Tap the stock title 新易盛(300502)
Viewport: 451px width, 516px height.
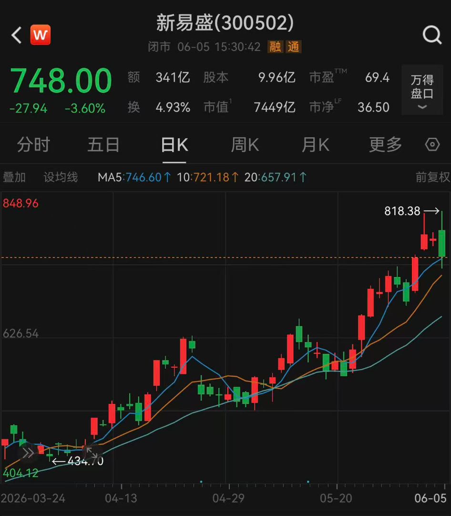(x=225, y=23)
